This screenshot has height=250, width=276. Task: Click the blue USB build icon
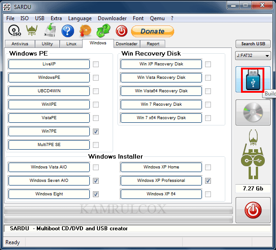pyautogui.click(x=253, y=79)
